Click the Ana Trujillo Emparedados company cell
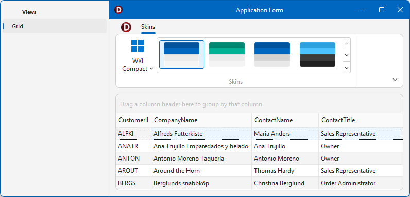The width and height of the screenshot is (410, 197). [201, 146]
